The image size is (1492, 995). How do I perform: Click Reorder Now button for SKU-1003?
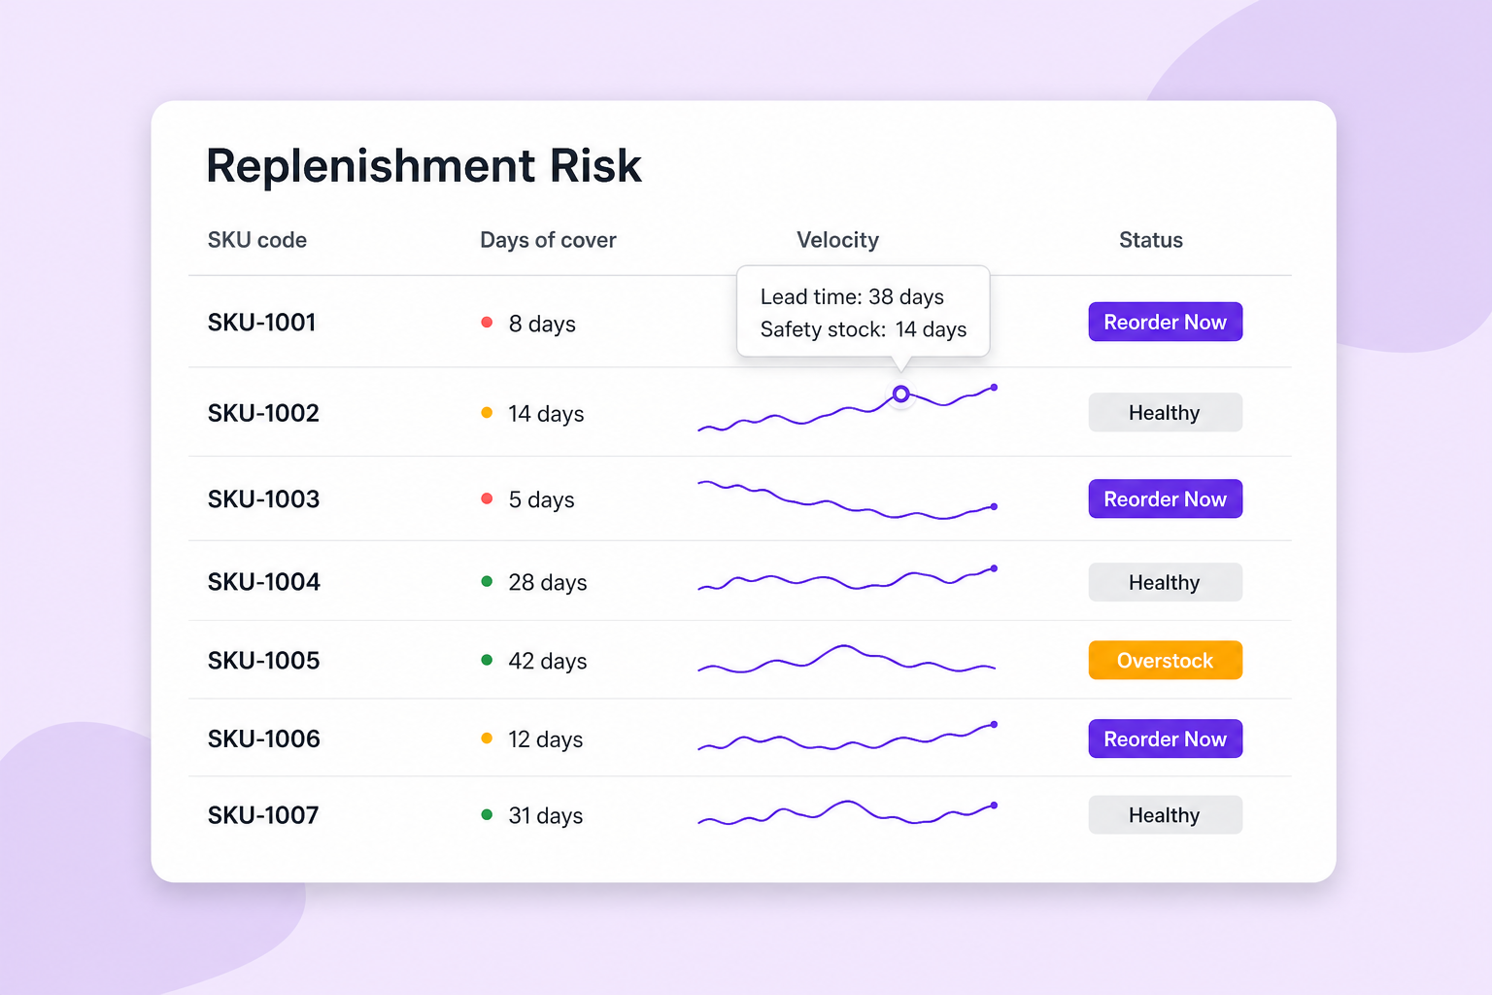[1165, 498]
